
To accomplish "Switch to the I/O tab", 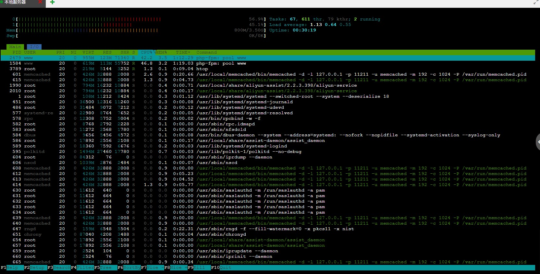I will coord(34,47).
